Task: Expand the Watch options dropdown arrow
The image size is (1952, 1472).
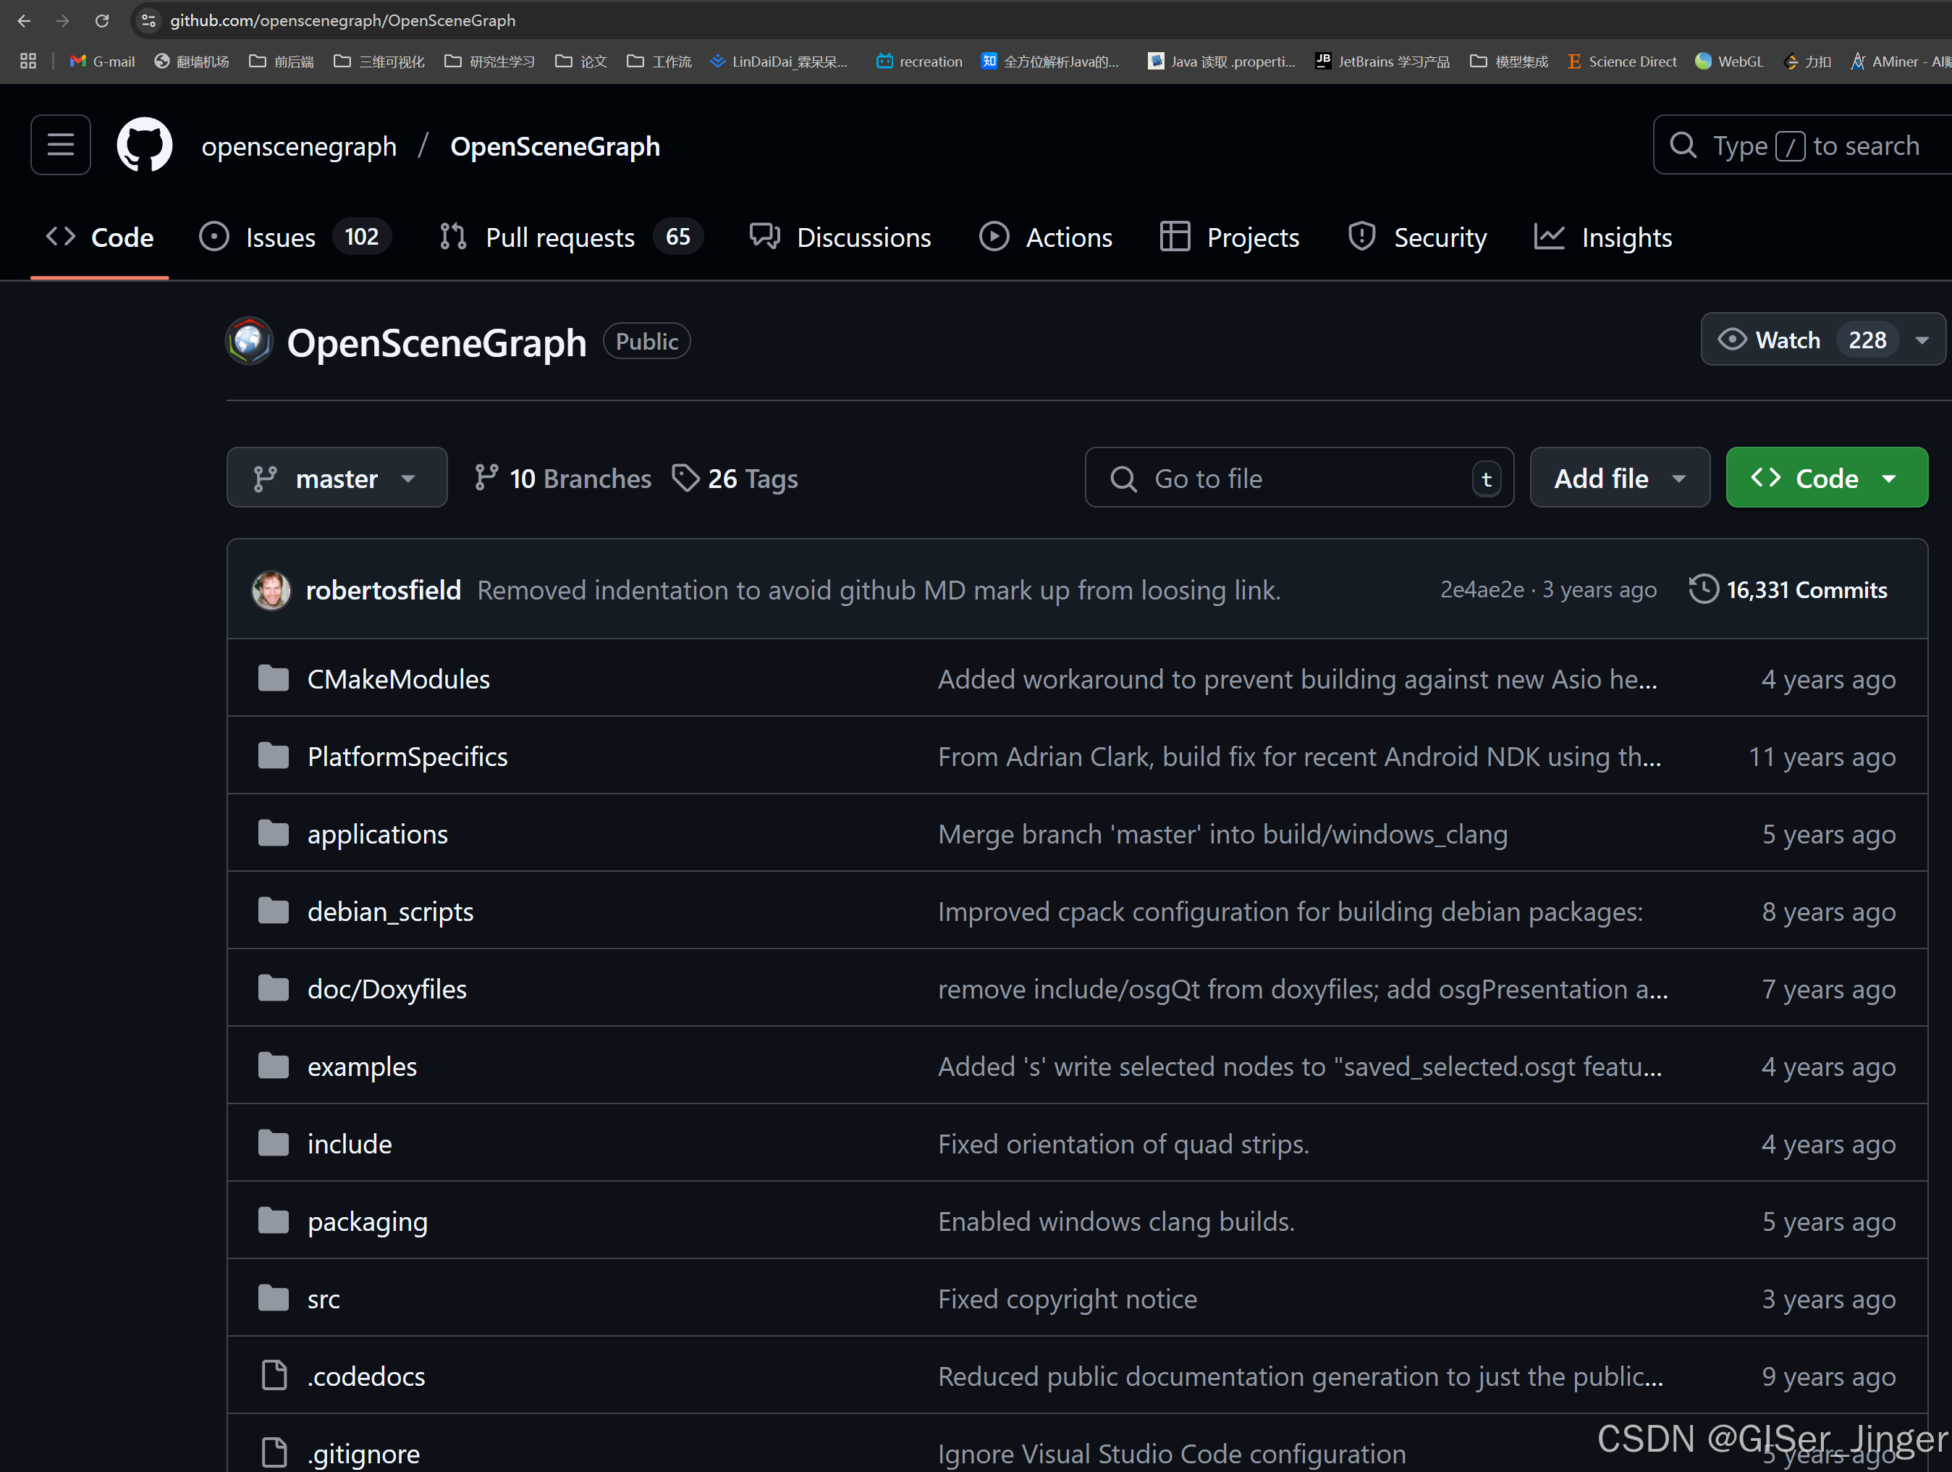Action: point(1922,340)
